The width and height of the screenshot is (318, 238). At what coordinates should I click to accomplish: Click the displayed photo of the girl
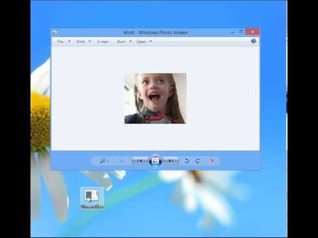tap(155, 99)
